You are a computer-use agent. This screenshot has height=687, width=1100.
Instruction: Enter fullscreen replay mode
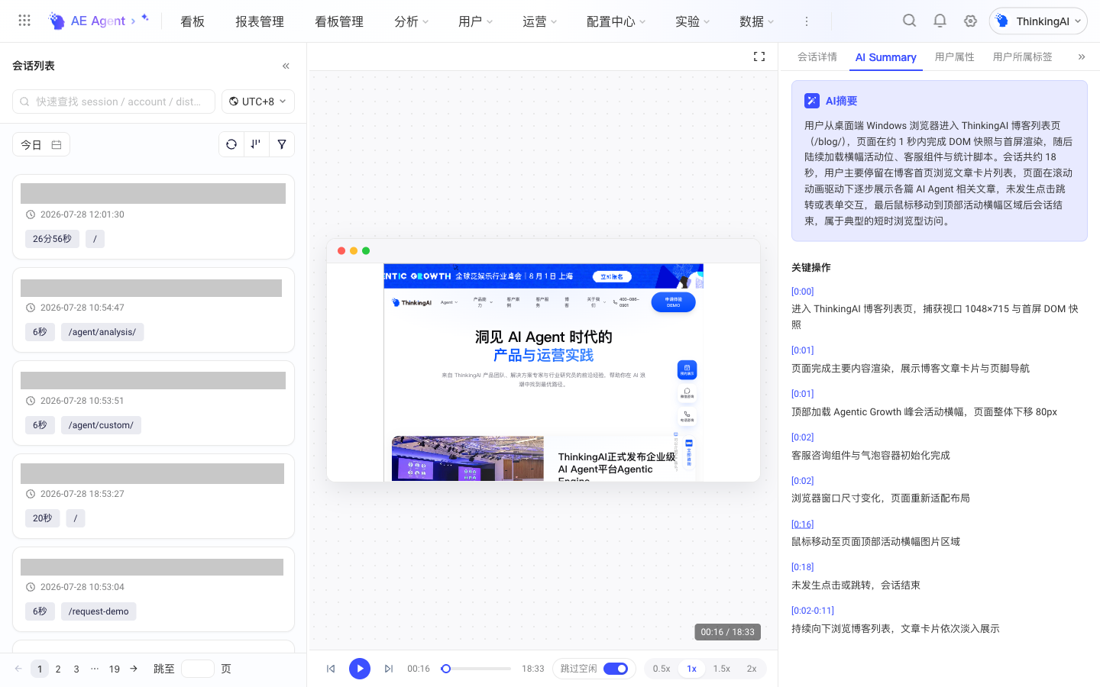[759, 56]
